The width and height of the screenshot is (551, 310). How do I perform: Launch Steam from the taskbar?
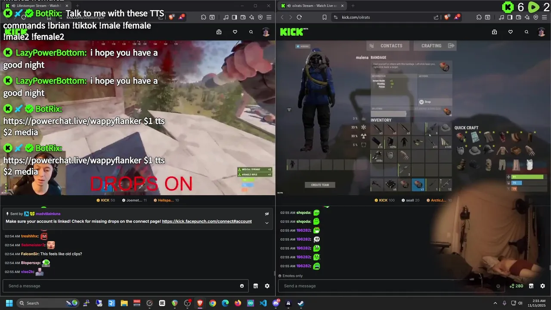(300, 303)
